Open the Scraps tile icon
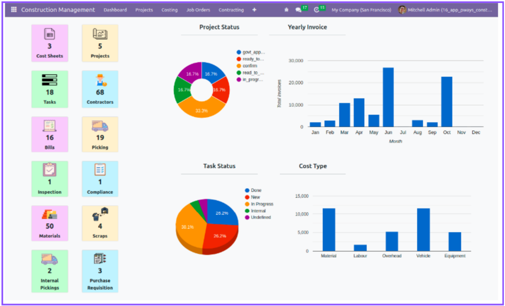505x306 pixels. 100,214
